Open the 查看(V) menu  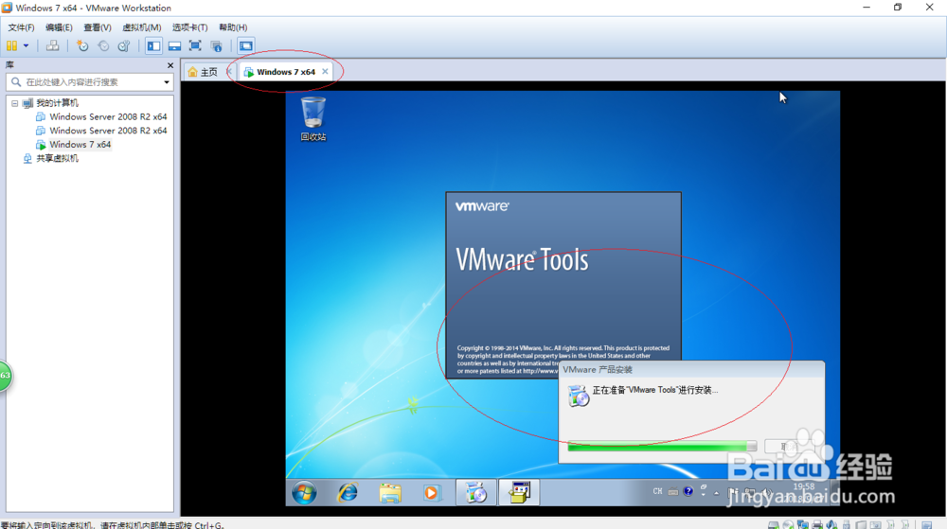click(98, 27)
